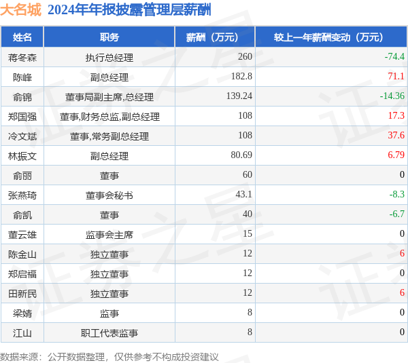Select the name 俞丽

point(22,176)
